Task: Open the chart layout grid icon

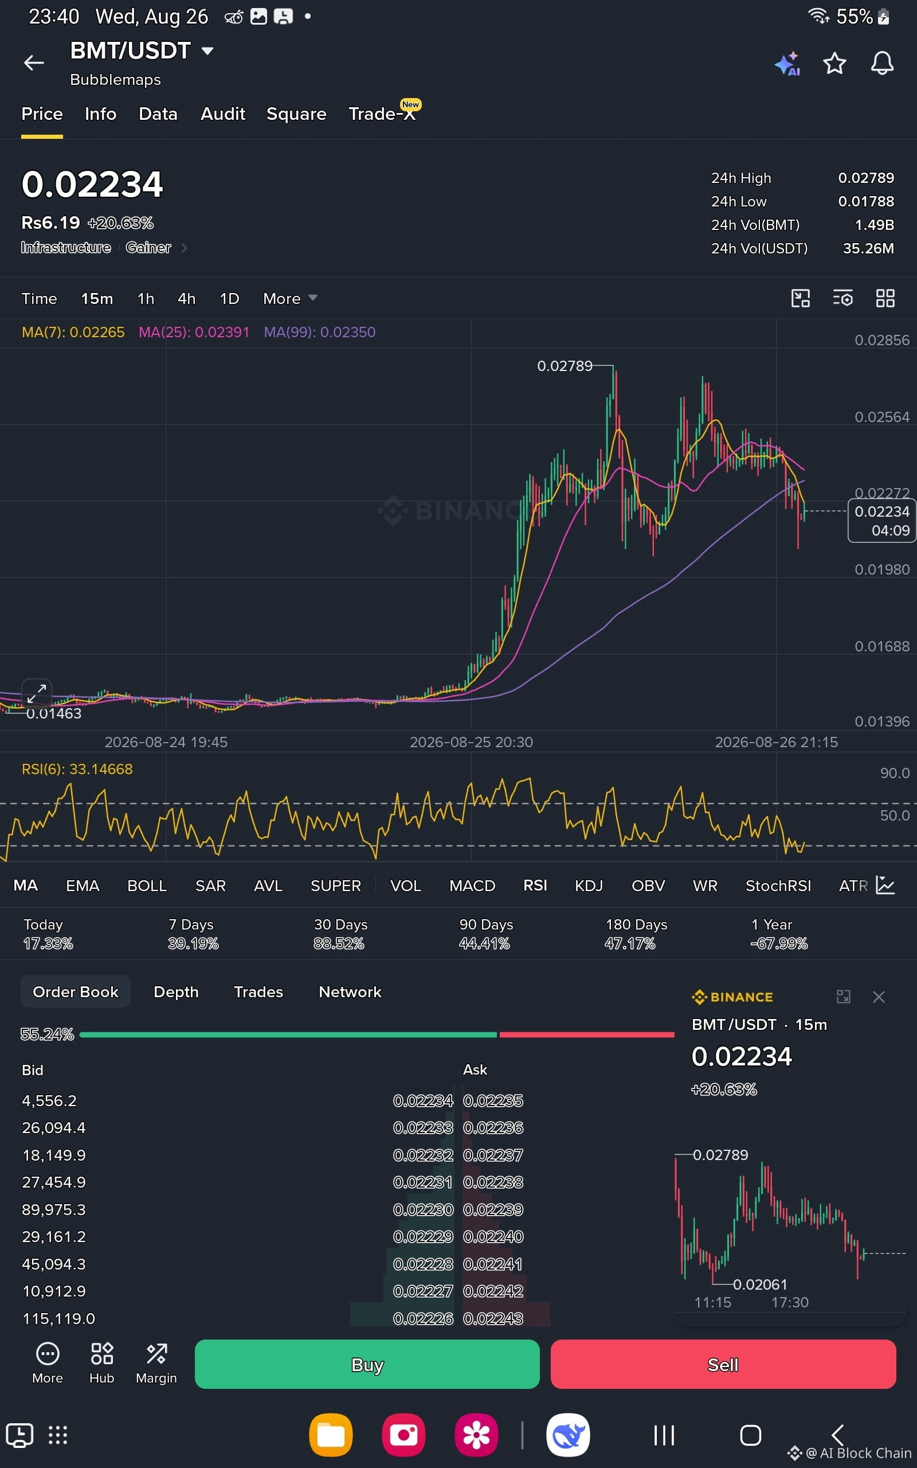Action: 885,298
